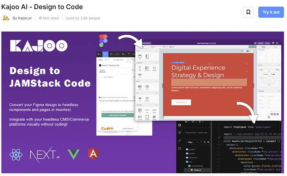The width and height of the screenshot is (287, 176).
Task: Open the New Mockups page dropdown
Action: 119,60
